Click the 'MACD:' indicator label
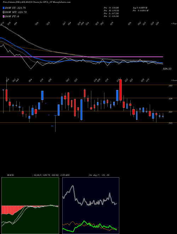 point(11,175)
